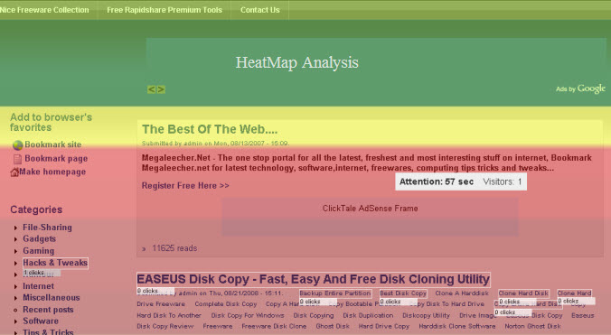Click the Add to browser's favorites heading
This screenshot has height=335, width=611.
pos(51,122)
